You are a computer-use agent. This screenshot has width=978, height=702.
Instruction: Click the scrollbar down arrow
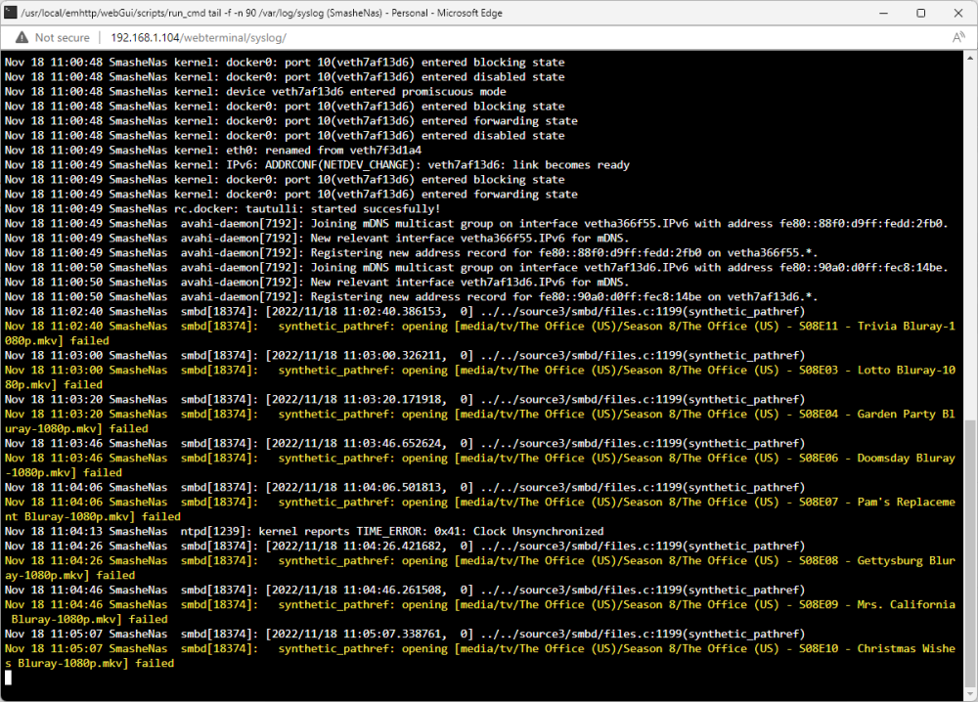(x=970, y=692)
